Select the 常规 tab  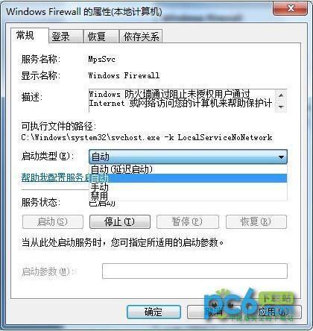click(30, 35)
